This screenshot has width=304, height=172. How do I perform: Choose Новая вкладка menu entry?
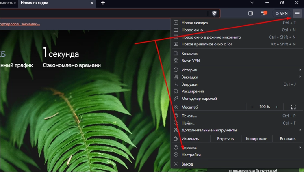237,23
